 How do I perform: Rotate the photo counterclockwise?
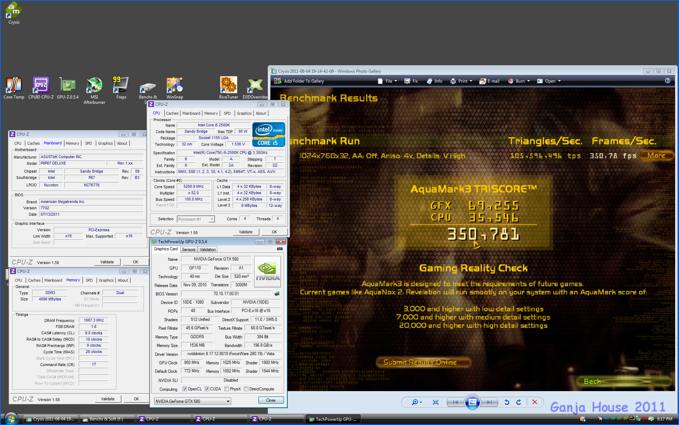click(x=507, y=402)
